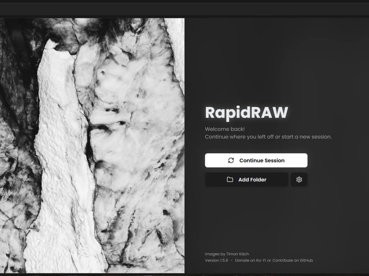Click the Images by Timon Käch credit
Image resolution: width=369 pixels, height=276 pixels.
click(x=227, y=254)
